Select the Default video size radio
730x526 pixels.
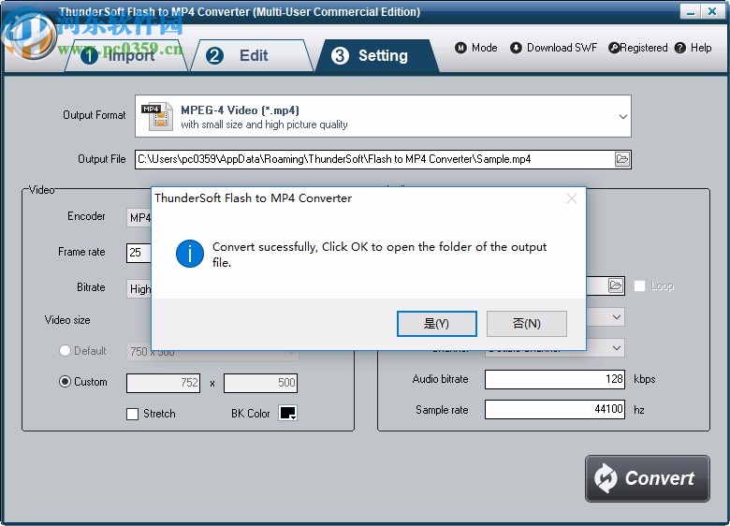point(65,351)
